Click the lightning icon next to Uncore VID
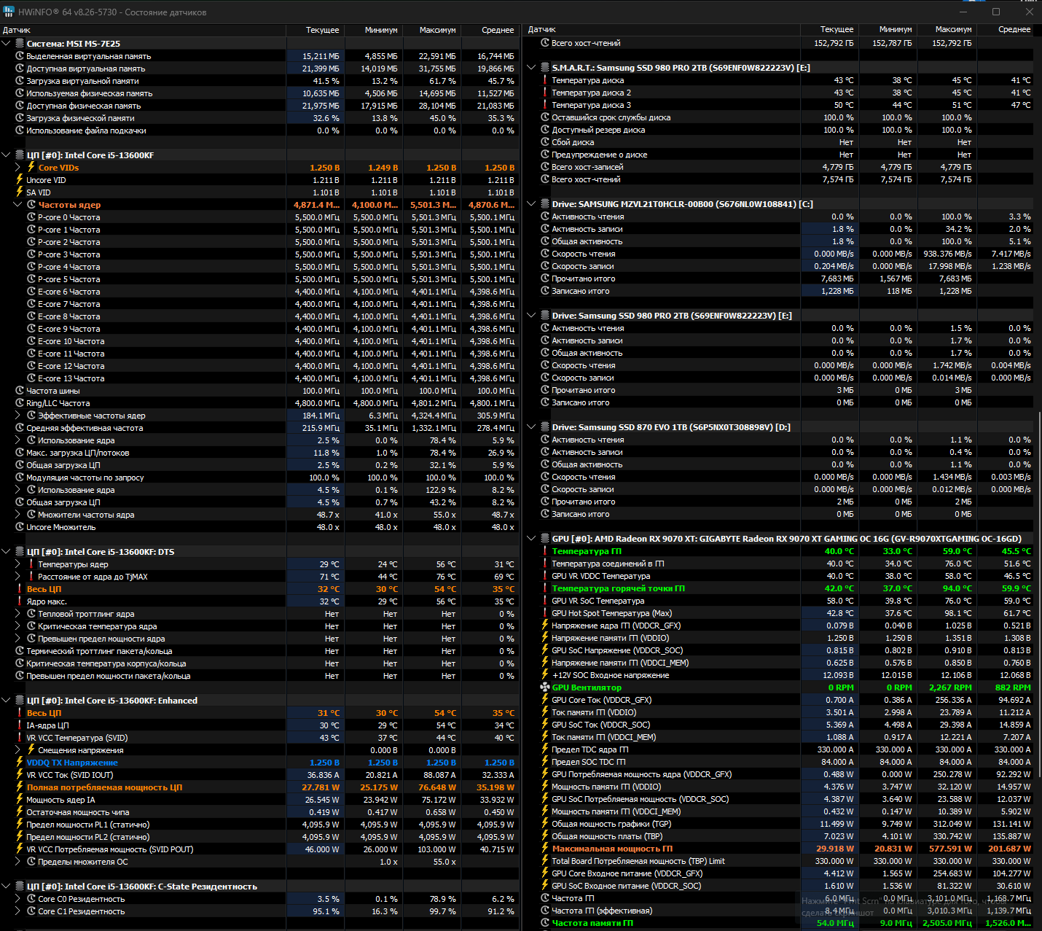The width and height of the screenshot is (1042, 931). pyautogui.click(x=20, y=180)
